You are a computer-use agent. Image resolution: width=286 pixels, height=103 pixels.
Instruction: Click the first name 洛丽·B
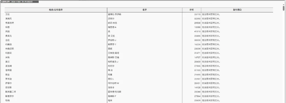[111, 87]
